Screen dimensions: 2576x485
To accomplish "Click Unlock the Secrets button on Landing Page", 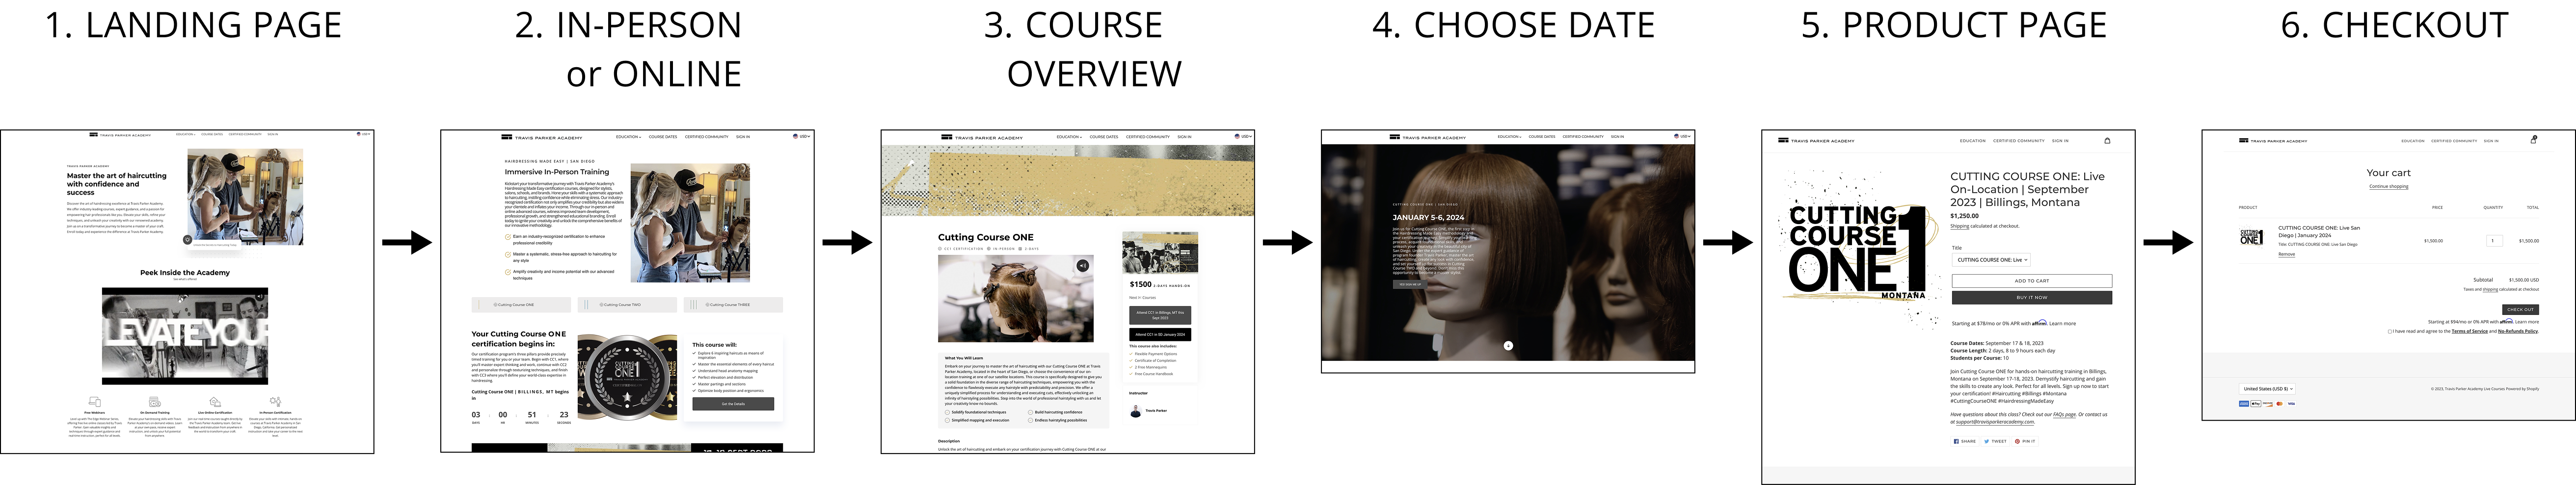I will click(x=214, y=244).
